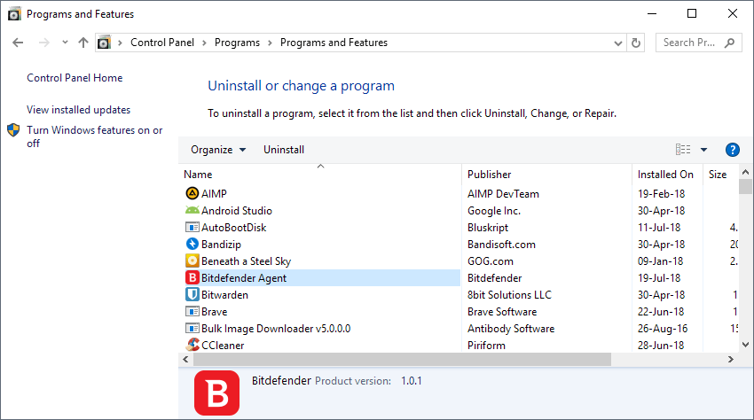Viewport: 754px width, 420px height.
Task: Open Turn Windows features on or off
Action: (x=94, y=136)
